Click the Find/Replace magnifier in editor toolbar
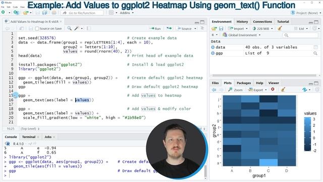 (x=70, y=28)
